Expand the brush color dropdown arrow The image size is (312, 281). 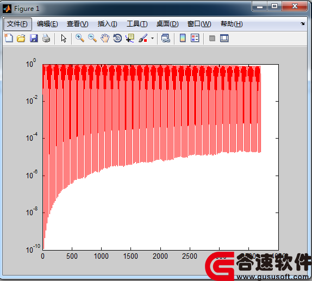(x=152, y=38)
